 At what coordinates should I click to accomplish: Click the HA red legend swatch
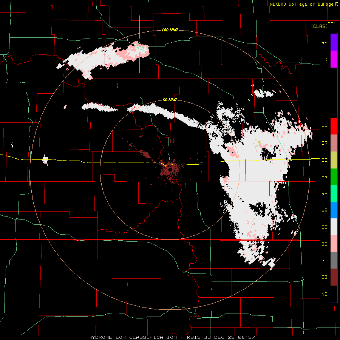pos(334,126)
